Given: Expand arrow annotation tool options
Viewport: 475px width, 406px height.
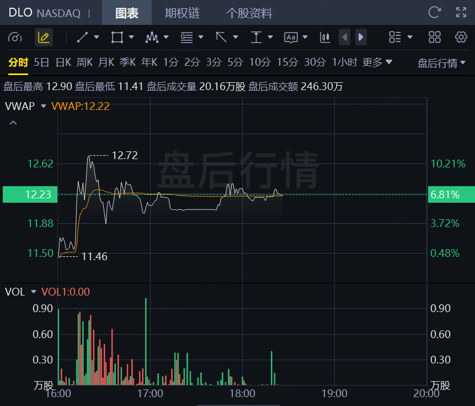Looking at the screenshot, I should (236, 38).
